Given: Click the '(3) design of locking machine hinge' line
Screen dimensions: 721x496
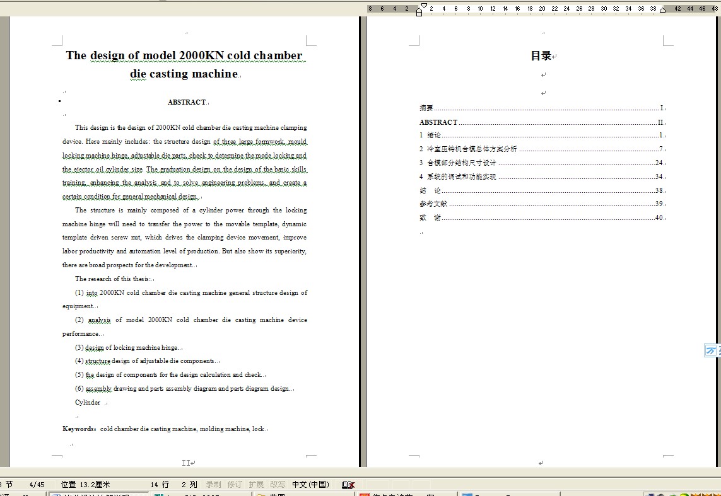Looking at the screenshot, I should tap(127, 348).
